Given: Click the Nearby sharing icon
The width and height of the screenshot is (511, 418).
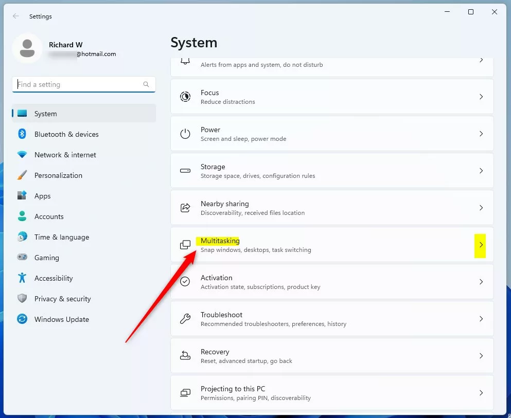Looking at the screenshot, I should 185,208.
